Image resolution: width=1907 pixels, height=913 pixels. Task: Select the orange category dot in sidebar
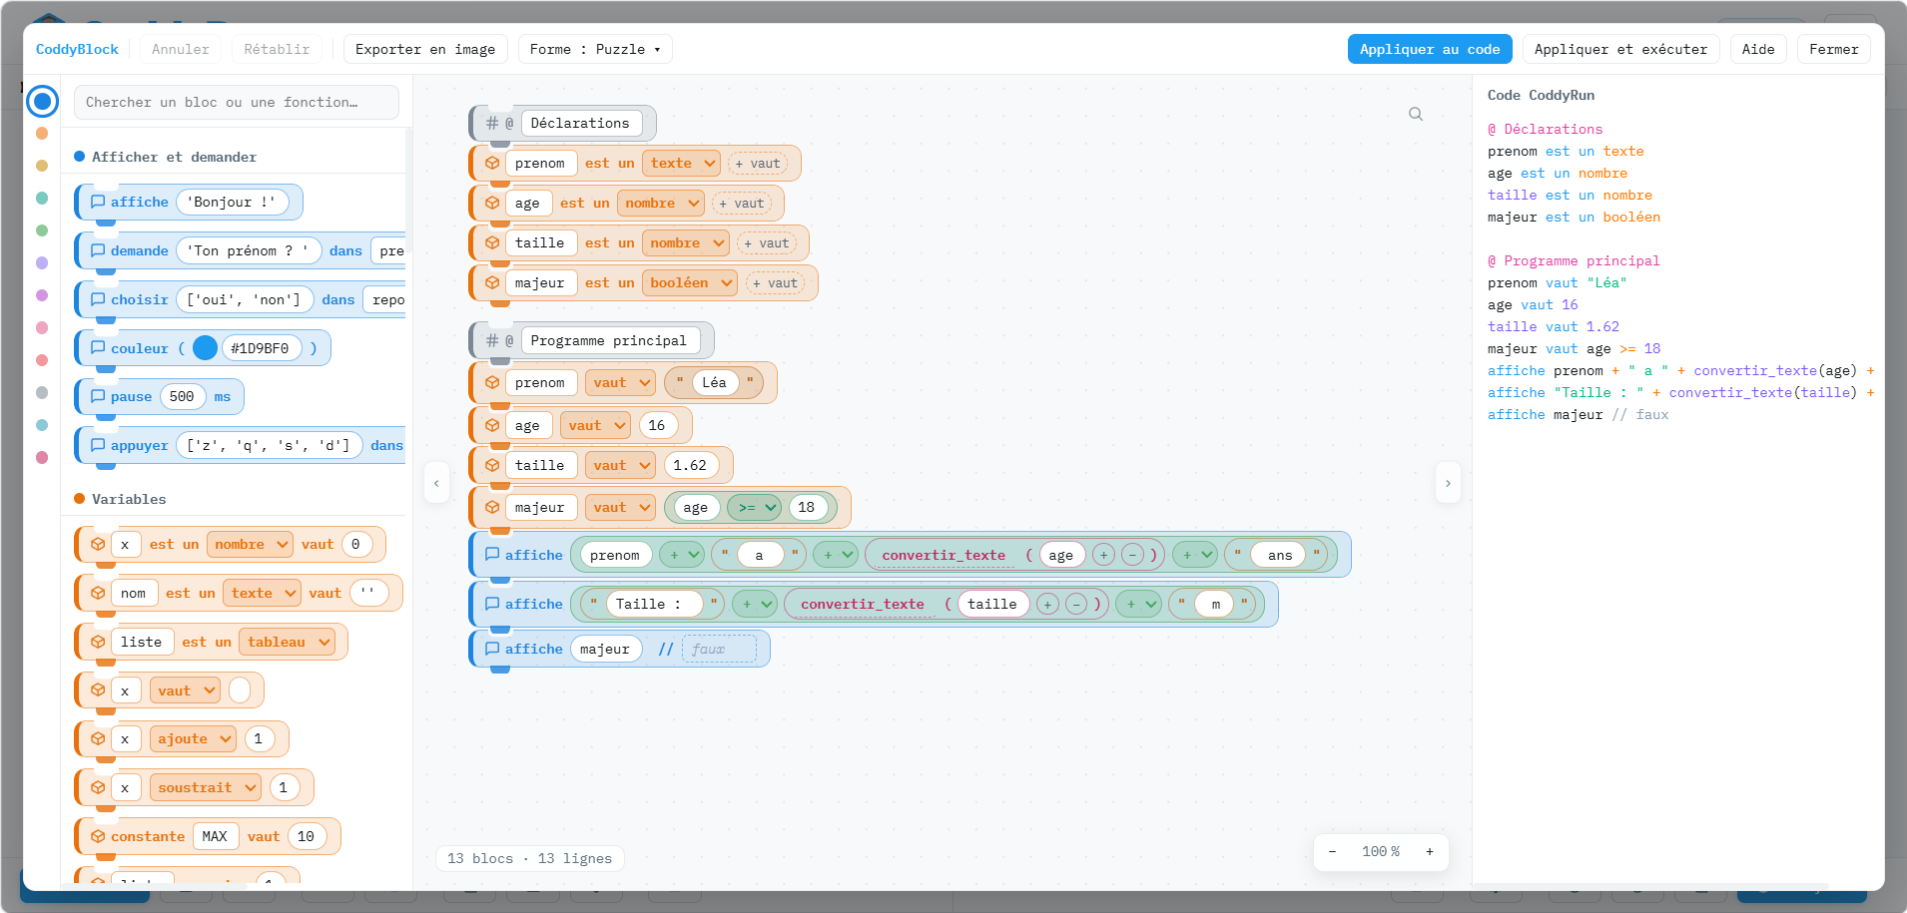[42, 133]
